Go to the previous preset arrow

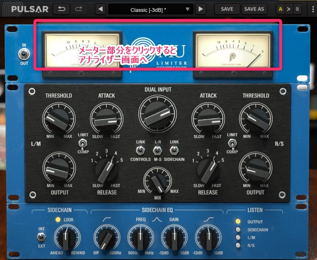pos(100,9)
